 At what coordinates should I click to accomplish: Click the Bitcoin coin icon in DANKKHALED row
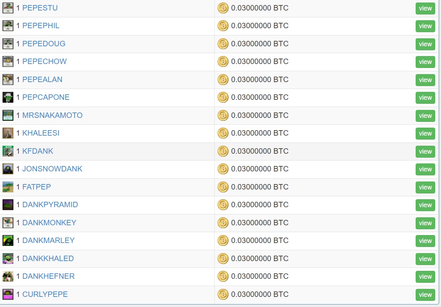coord(223,259)
